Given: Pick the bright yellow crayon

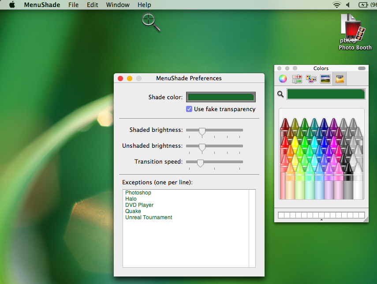Looking at the screenshot, I should coord(295,142).
